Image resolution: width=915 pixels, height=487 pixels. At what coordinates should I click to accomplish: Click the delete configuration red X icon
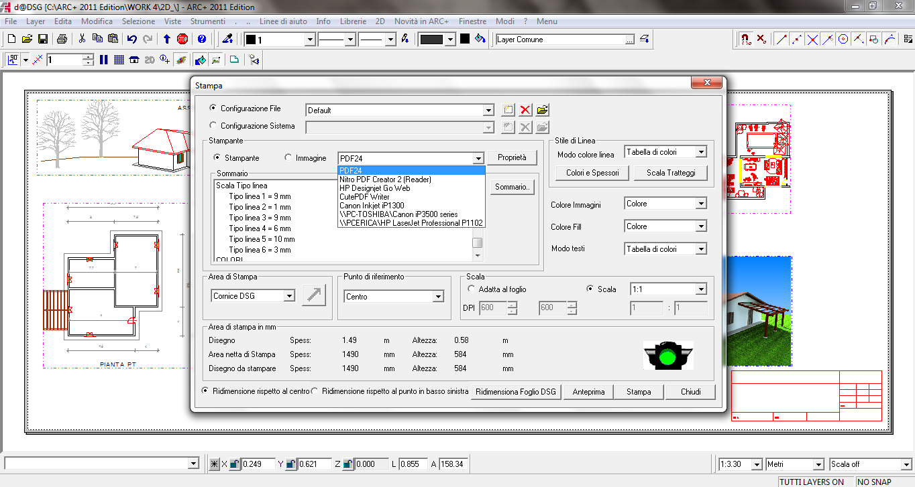525,110
